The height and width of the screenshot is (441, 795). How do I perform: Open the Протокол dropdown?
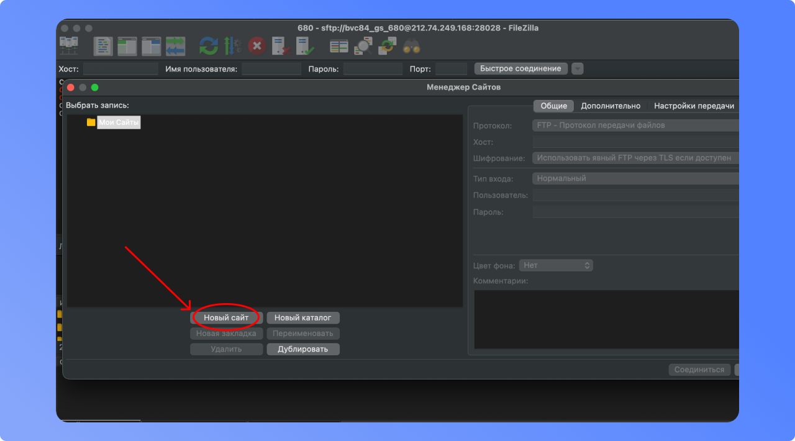pyautogui.click(x=635, y=125)
